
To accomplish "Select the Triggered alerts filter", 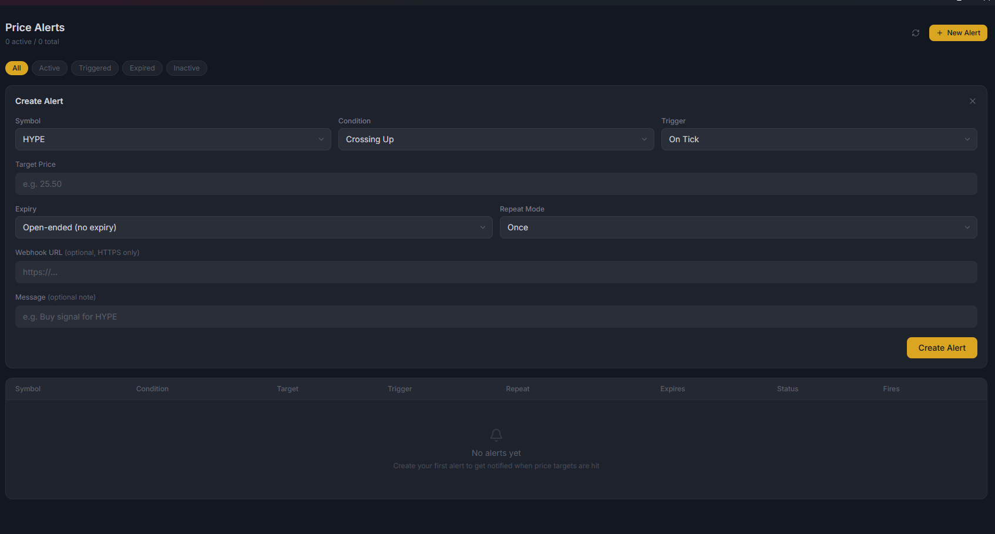I will pos(95,68).
